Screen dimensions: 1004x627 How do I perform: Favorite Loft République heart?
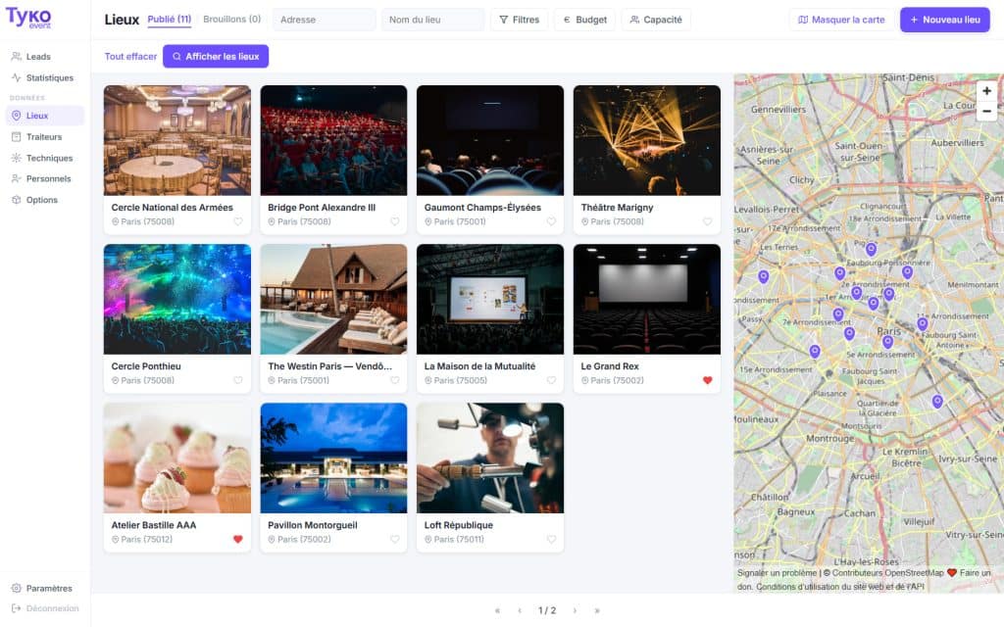pos(551,539)
